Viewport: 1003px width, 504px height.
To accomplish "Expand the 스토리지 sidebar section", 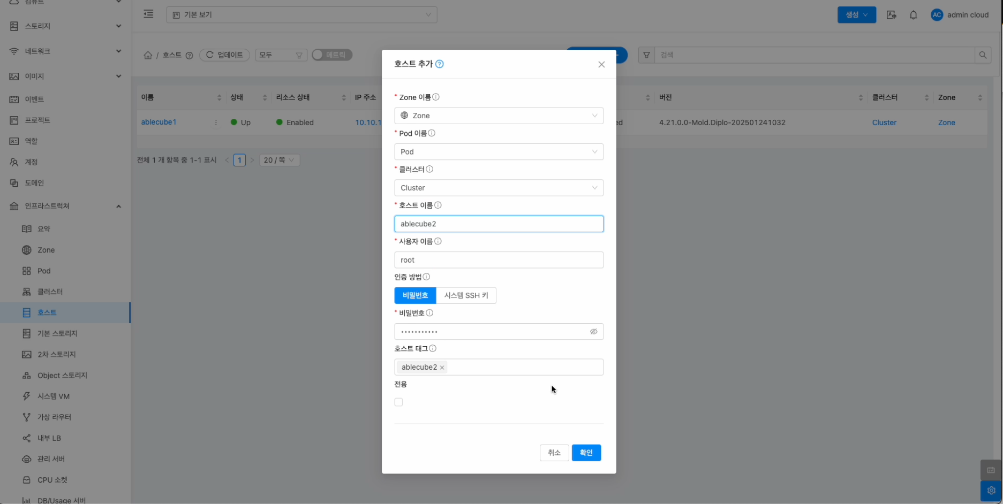I will click(65, 26).
